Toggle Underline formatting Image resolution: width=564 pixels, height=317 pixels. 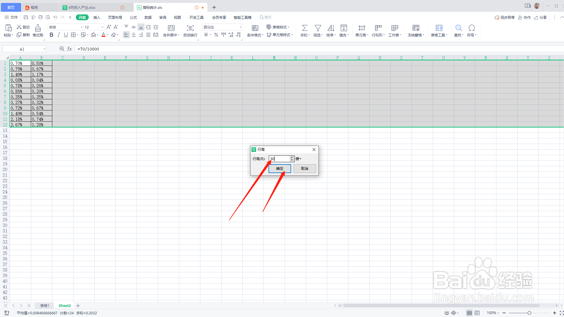[66, 35]
